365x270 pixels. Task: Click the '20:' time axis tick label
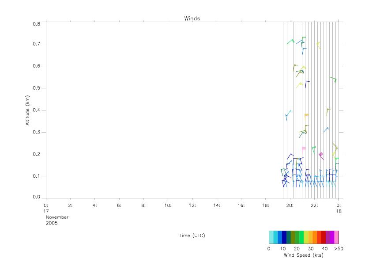click(290, 205)
